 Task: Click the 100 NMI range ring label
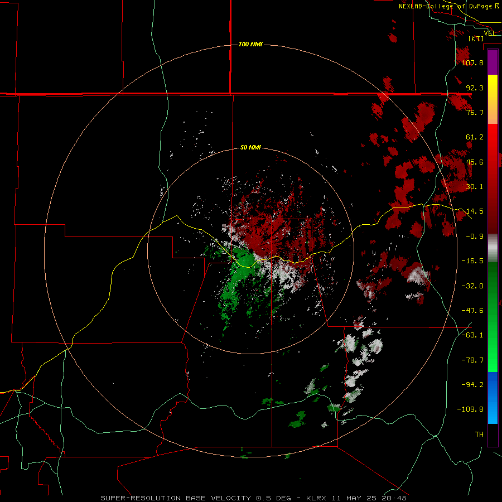[x=250, y=44]
